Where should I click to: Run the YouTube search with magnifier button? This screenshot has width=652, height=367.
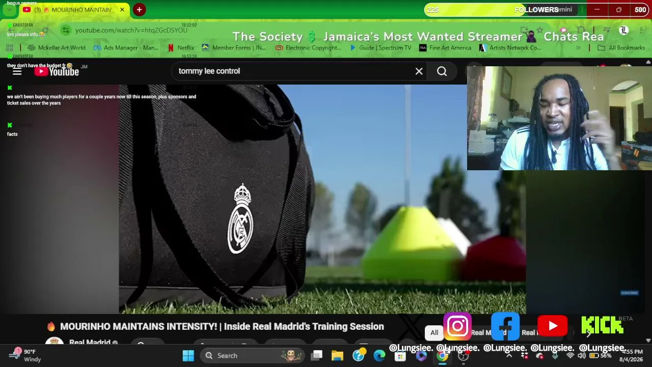442,71
